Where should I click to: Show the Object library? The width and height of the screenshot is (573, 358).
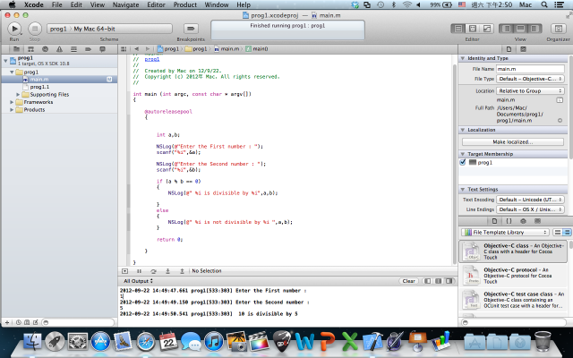523,221
